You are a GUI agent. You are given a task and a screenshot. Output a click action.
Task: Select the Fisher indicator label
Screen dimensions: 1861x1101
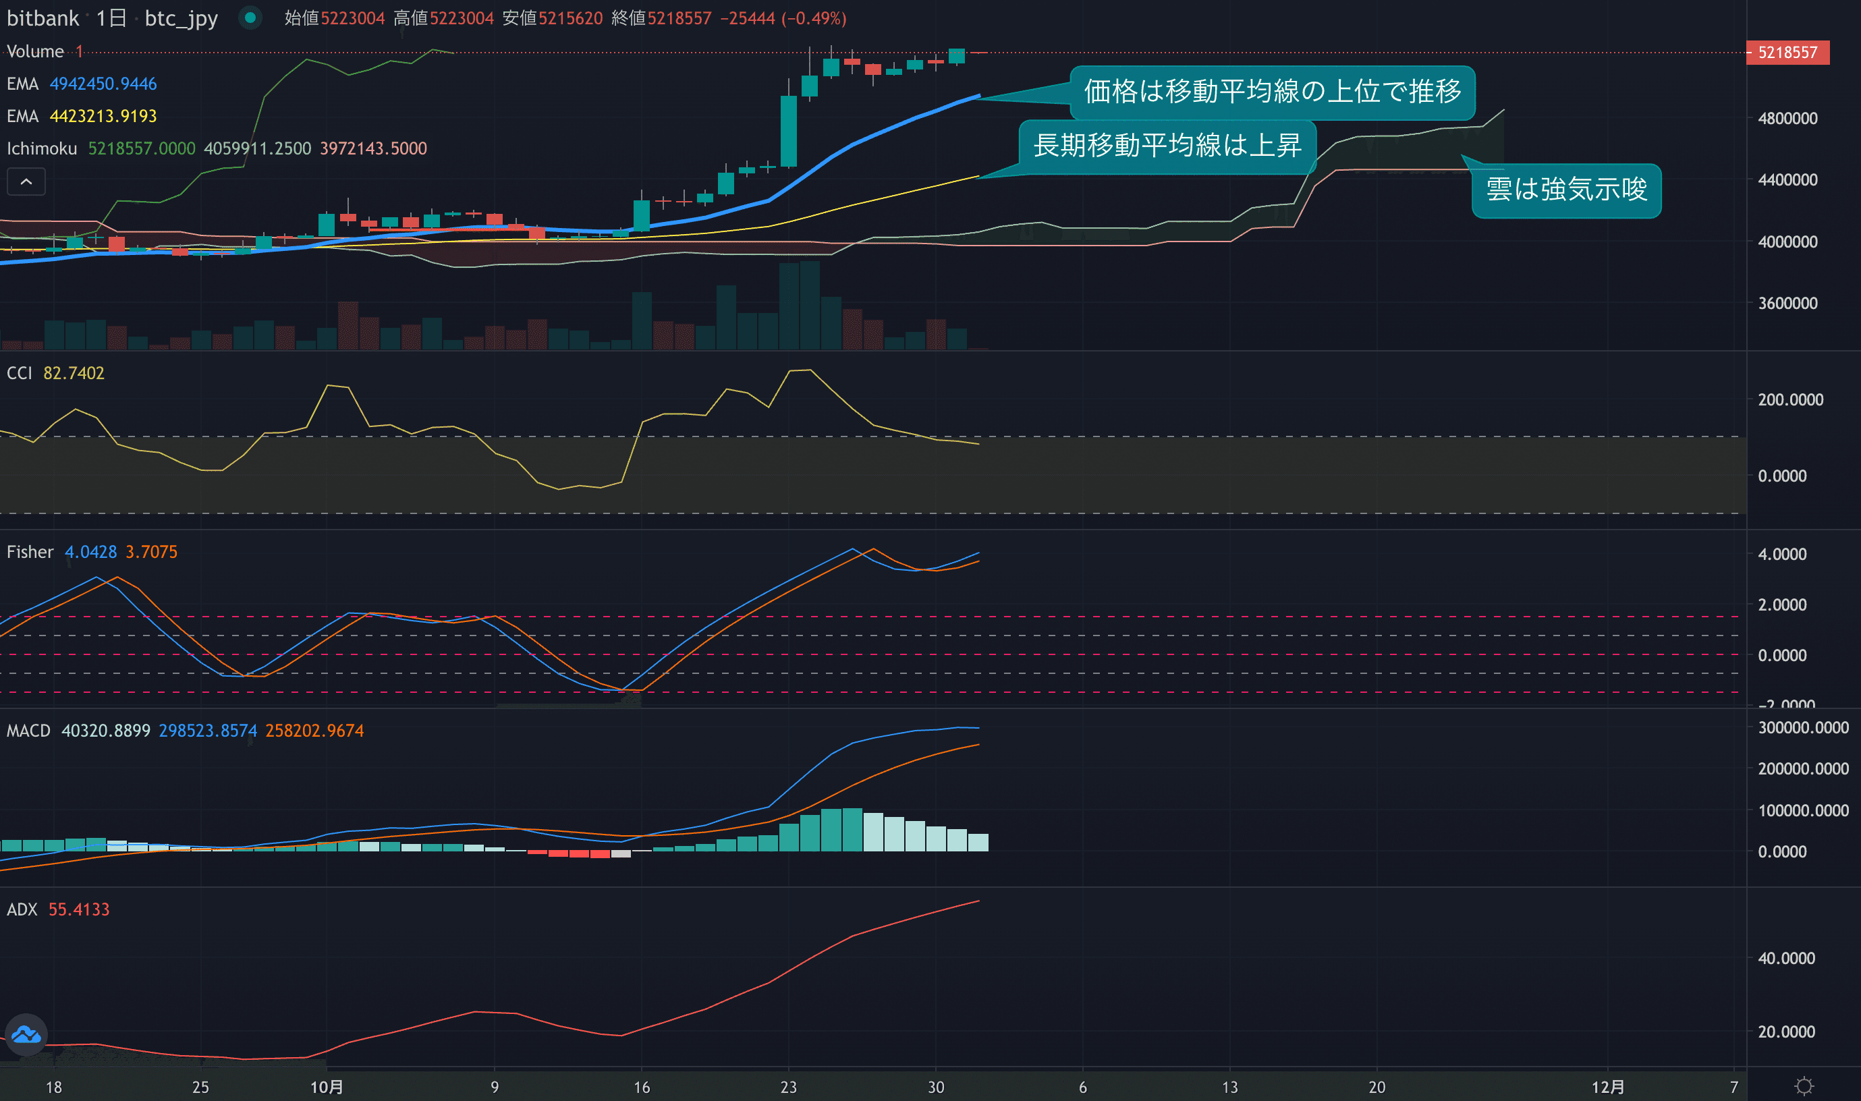point(30,552)
